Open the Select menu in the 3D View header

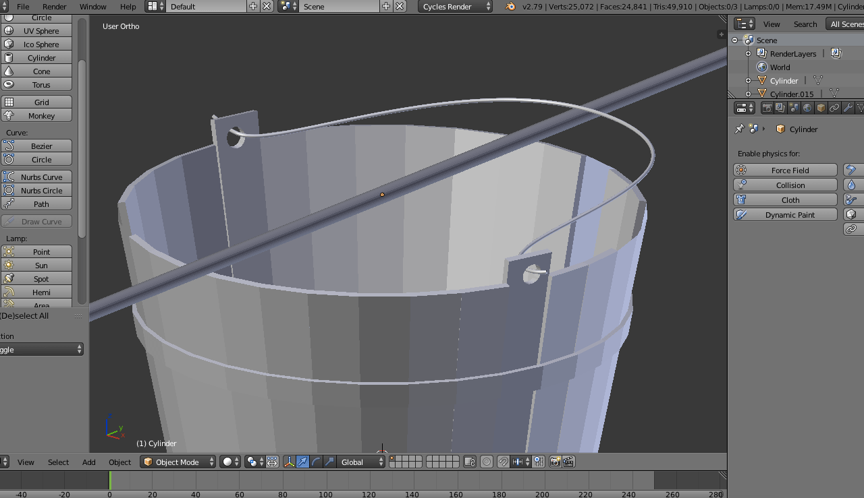(x=58, y=462)
